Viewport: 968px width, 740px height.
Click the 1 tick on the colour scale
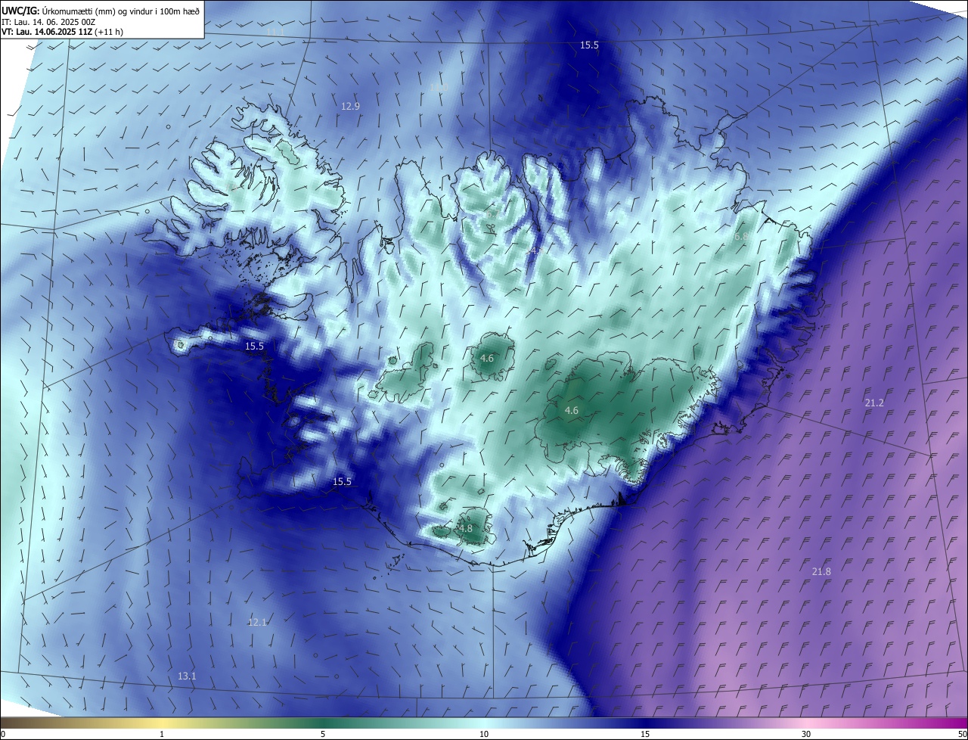coord(162,734)
